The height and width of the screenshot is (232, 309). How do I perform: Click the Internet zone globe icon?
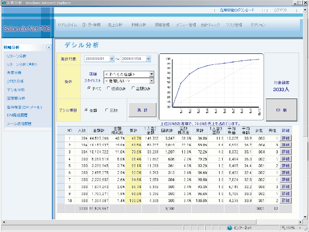pos(230,228)
